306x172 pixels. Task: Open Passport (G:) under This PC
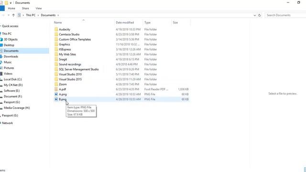point(11,102)
